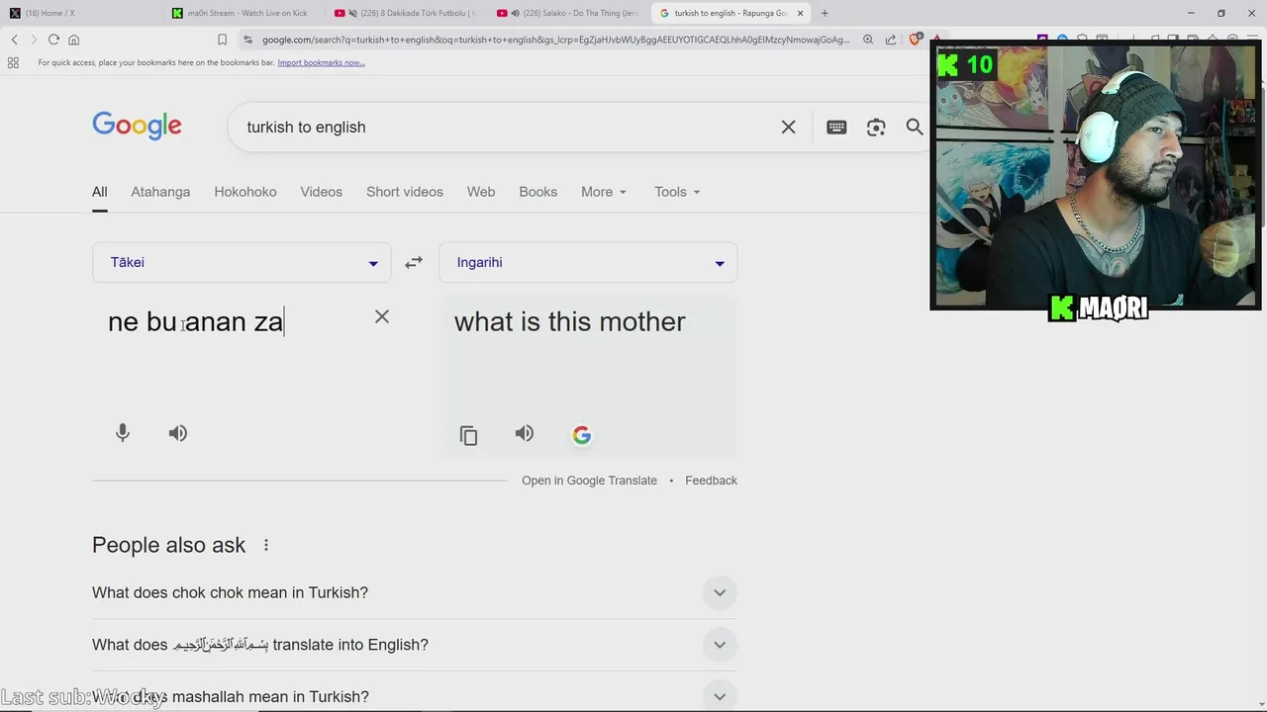Reload the page with the refresh icon
The height and width of the screenshot is (712, 1267).
(x=53, y=40)
